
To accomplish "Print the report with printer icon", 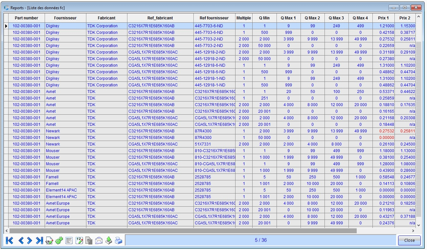I will [119, 241].
